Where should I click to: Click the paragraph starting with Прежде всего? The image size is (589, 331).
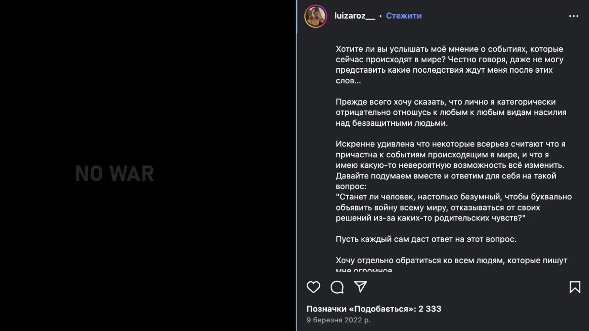(451, 112)
